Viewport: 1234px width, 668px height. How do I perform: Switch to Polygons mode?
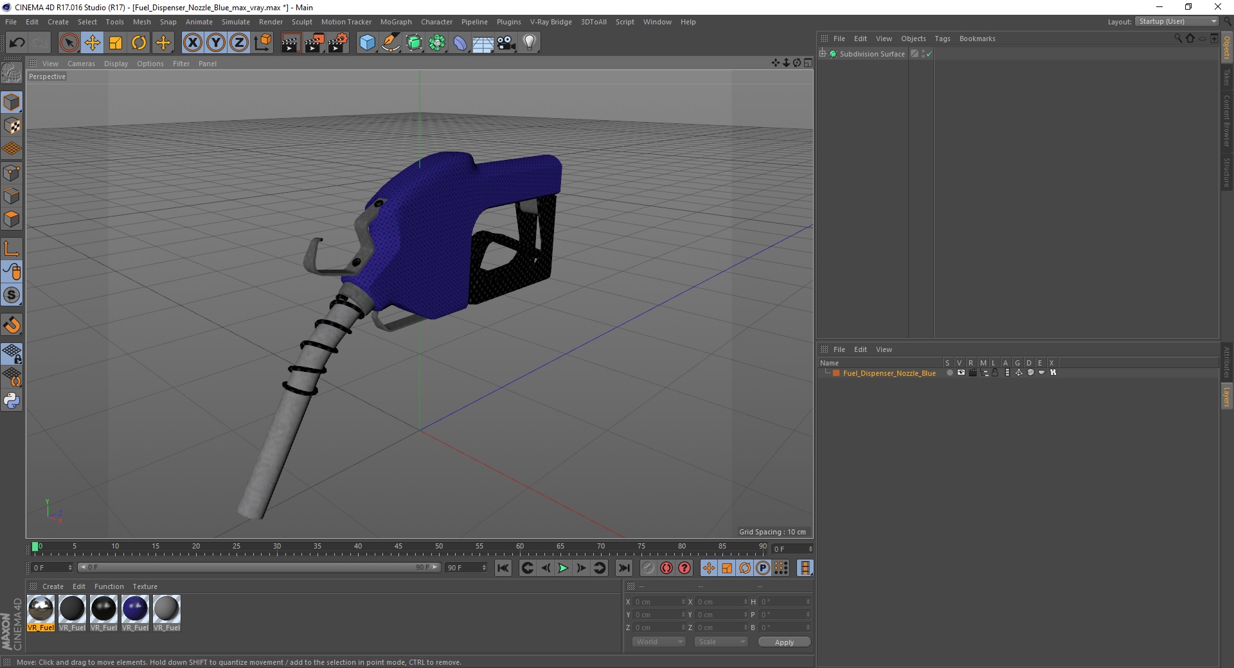[x=12, y=219]
